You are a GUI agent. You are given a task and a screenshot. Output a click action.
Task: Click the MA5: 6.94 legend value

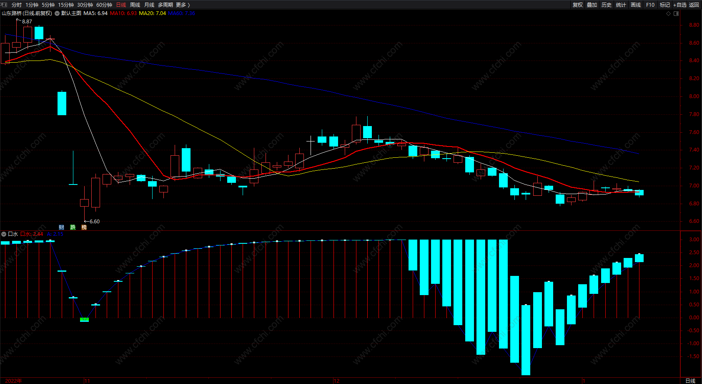(95, 13)
